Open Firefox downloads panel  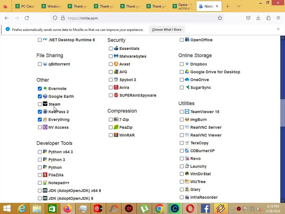coord(258,18)
